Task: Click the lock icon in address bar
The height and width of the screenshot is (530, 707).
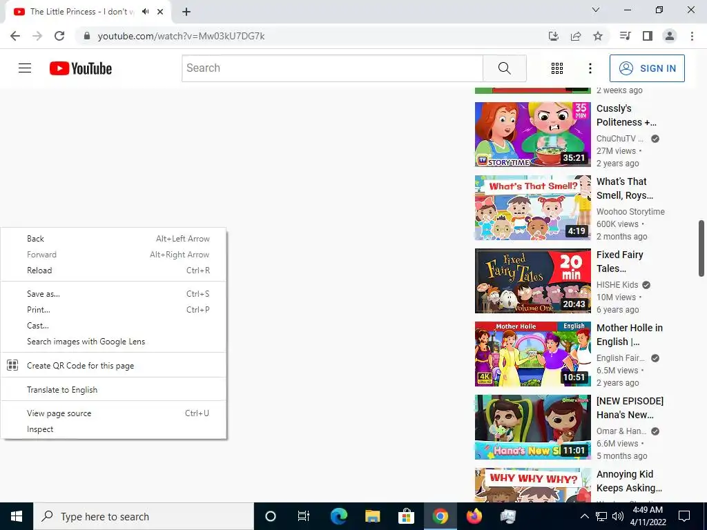Action: click(87, 36)
